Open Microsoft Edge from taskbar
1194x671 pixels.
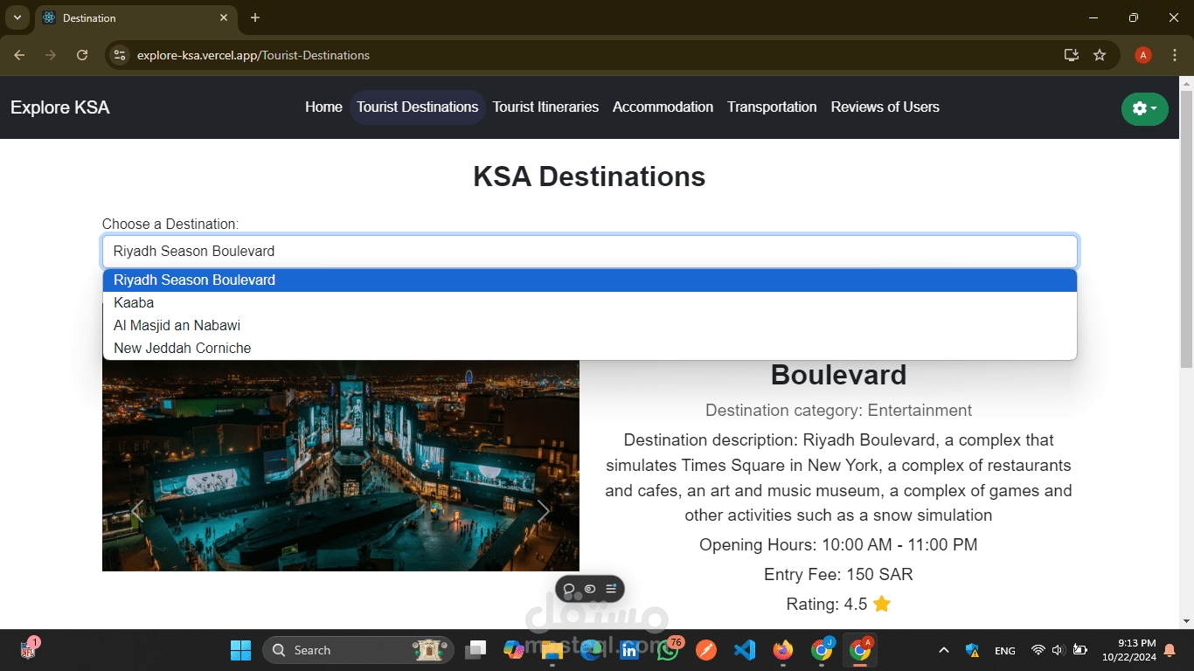(x=591, y=650)
